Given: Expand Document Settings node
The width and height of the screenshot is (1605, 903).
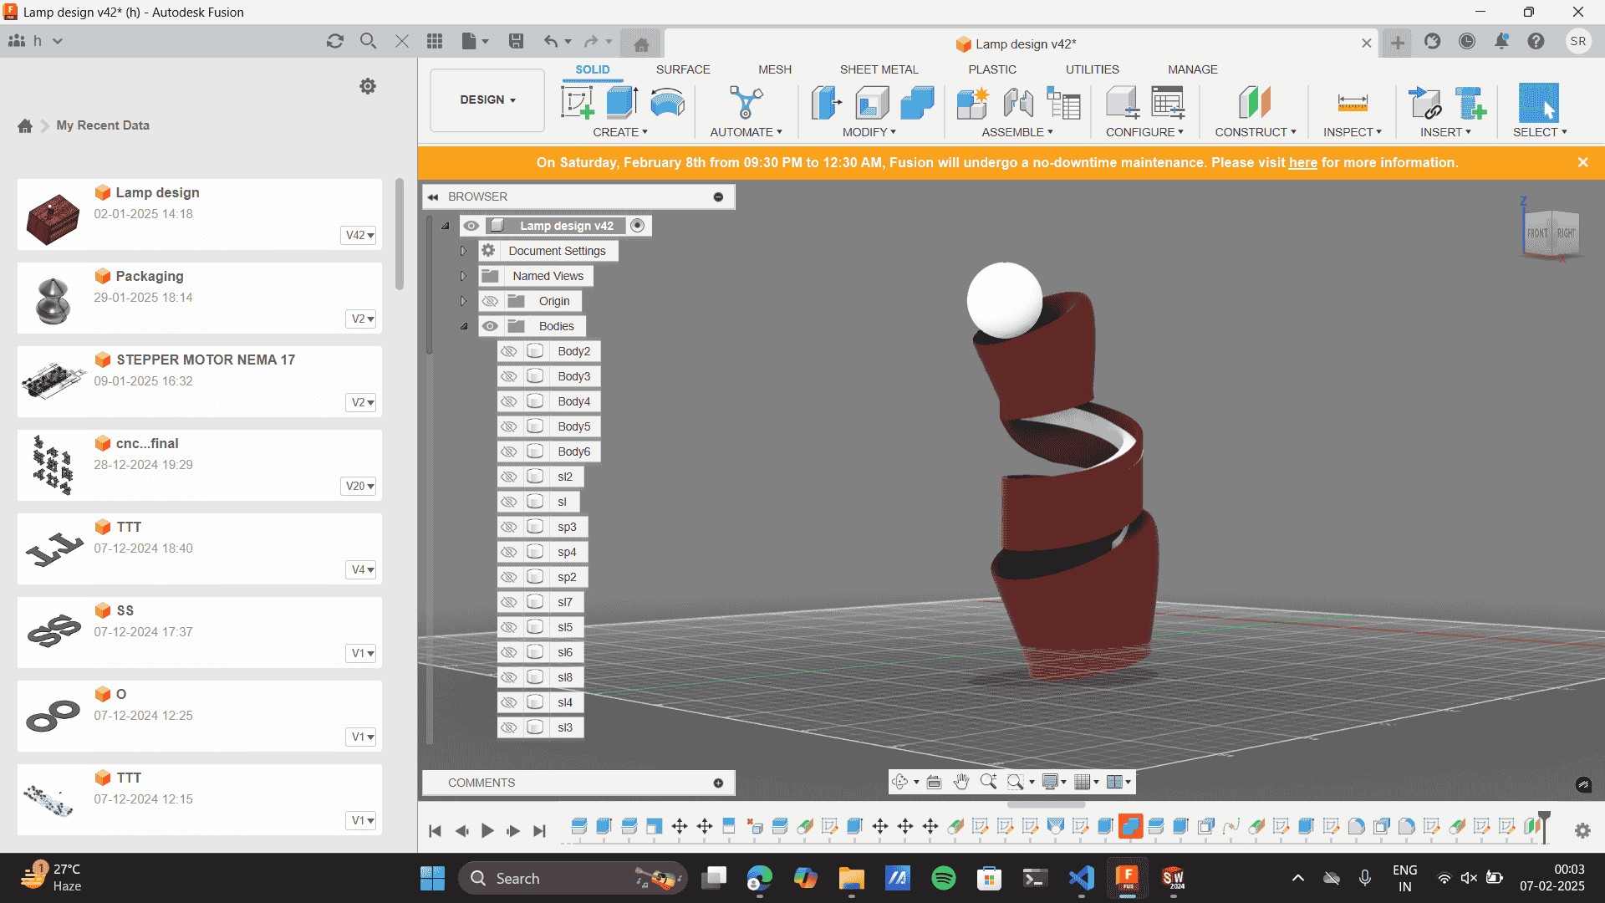Looking at the screenshot, I should pos(464,251).
